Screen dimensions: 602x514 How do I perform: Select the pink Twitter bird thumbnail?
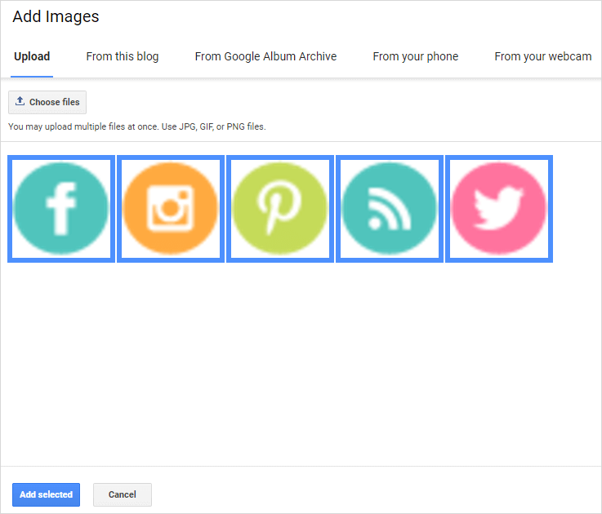[x=499, y=209]
